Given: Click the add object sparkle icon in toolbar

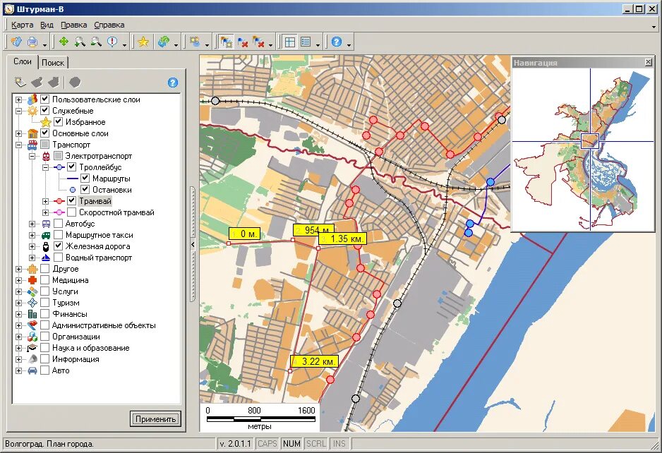Looking at the screenshot, I should (195, 42).
